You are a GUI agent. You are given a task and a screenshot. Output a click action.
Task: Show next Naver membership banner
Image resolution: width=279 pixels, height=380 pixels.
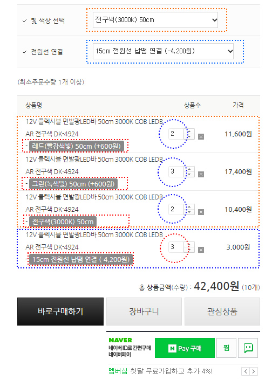254,371
